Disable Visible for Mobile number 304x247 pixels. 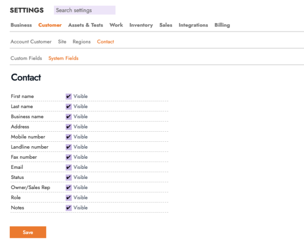point(69,137)
